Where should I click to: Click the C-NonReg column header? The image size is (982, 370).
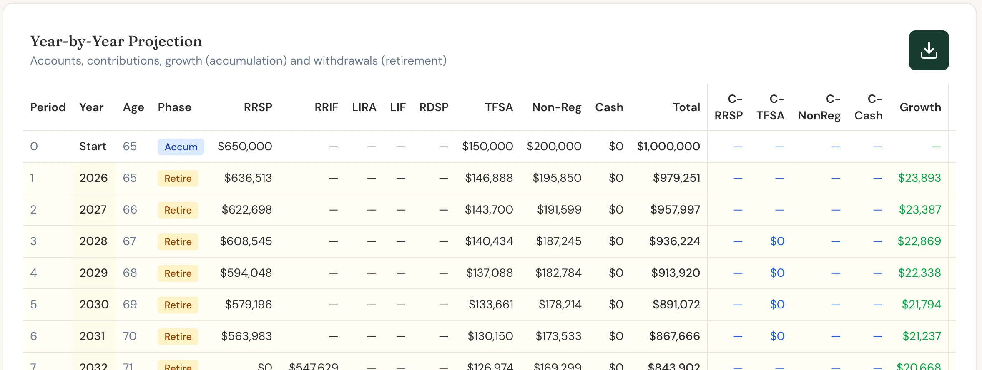point(819,107)
